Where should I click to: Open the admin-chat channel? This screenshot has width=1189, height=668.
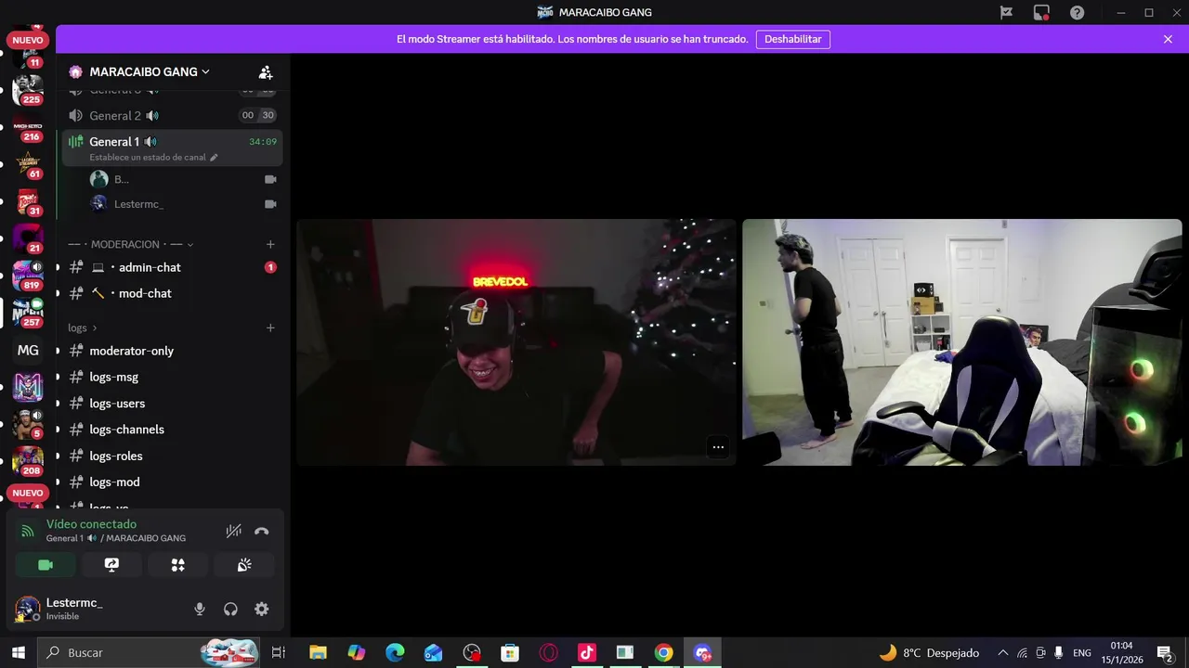[x=173, y=267]
